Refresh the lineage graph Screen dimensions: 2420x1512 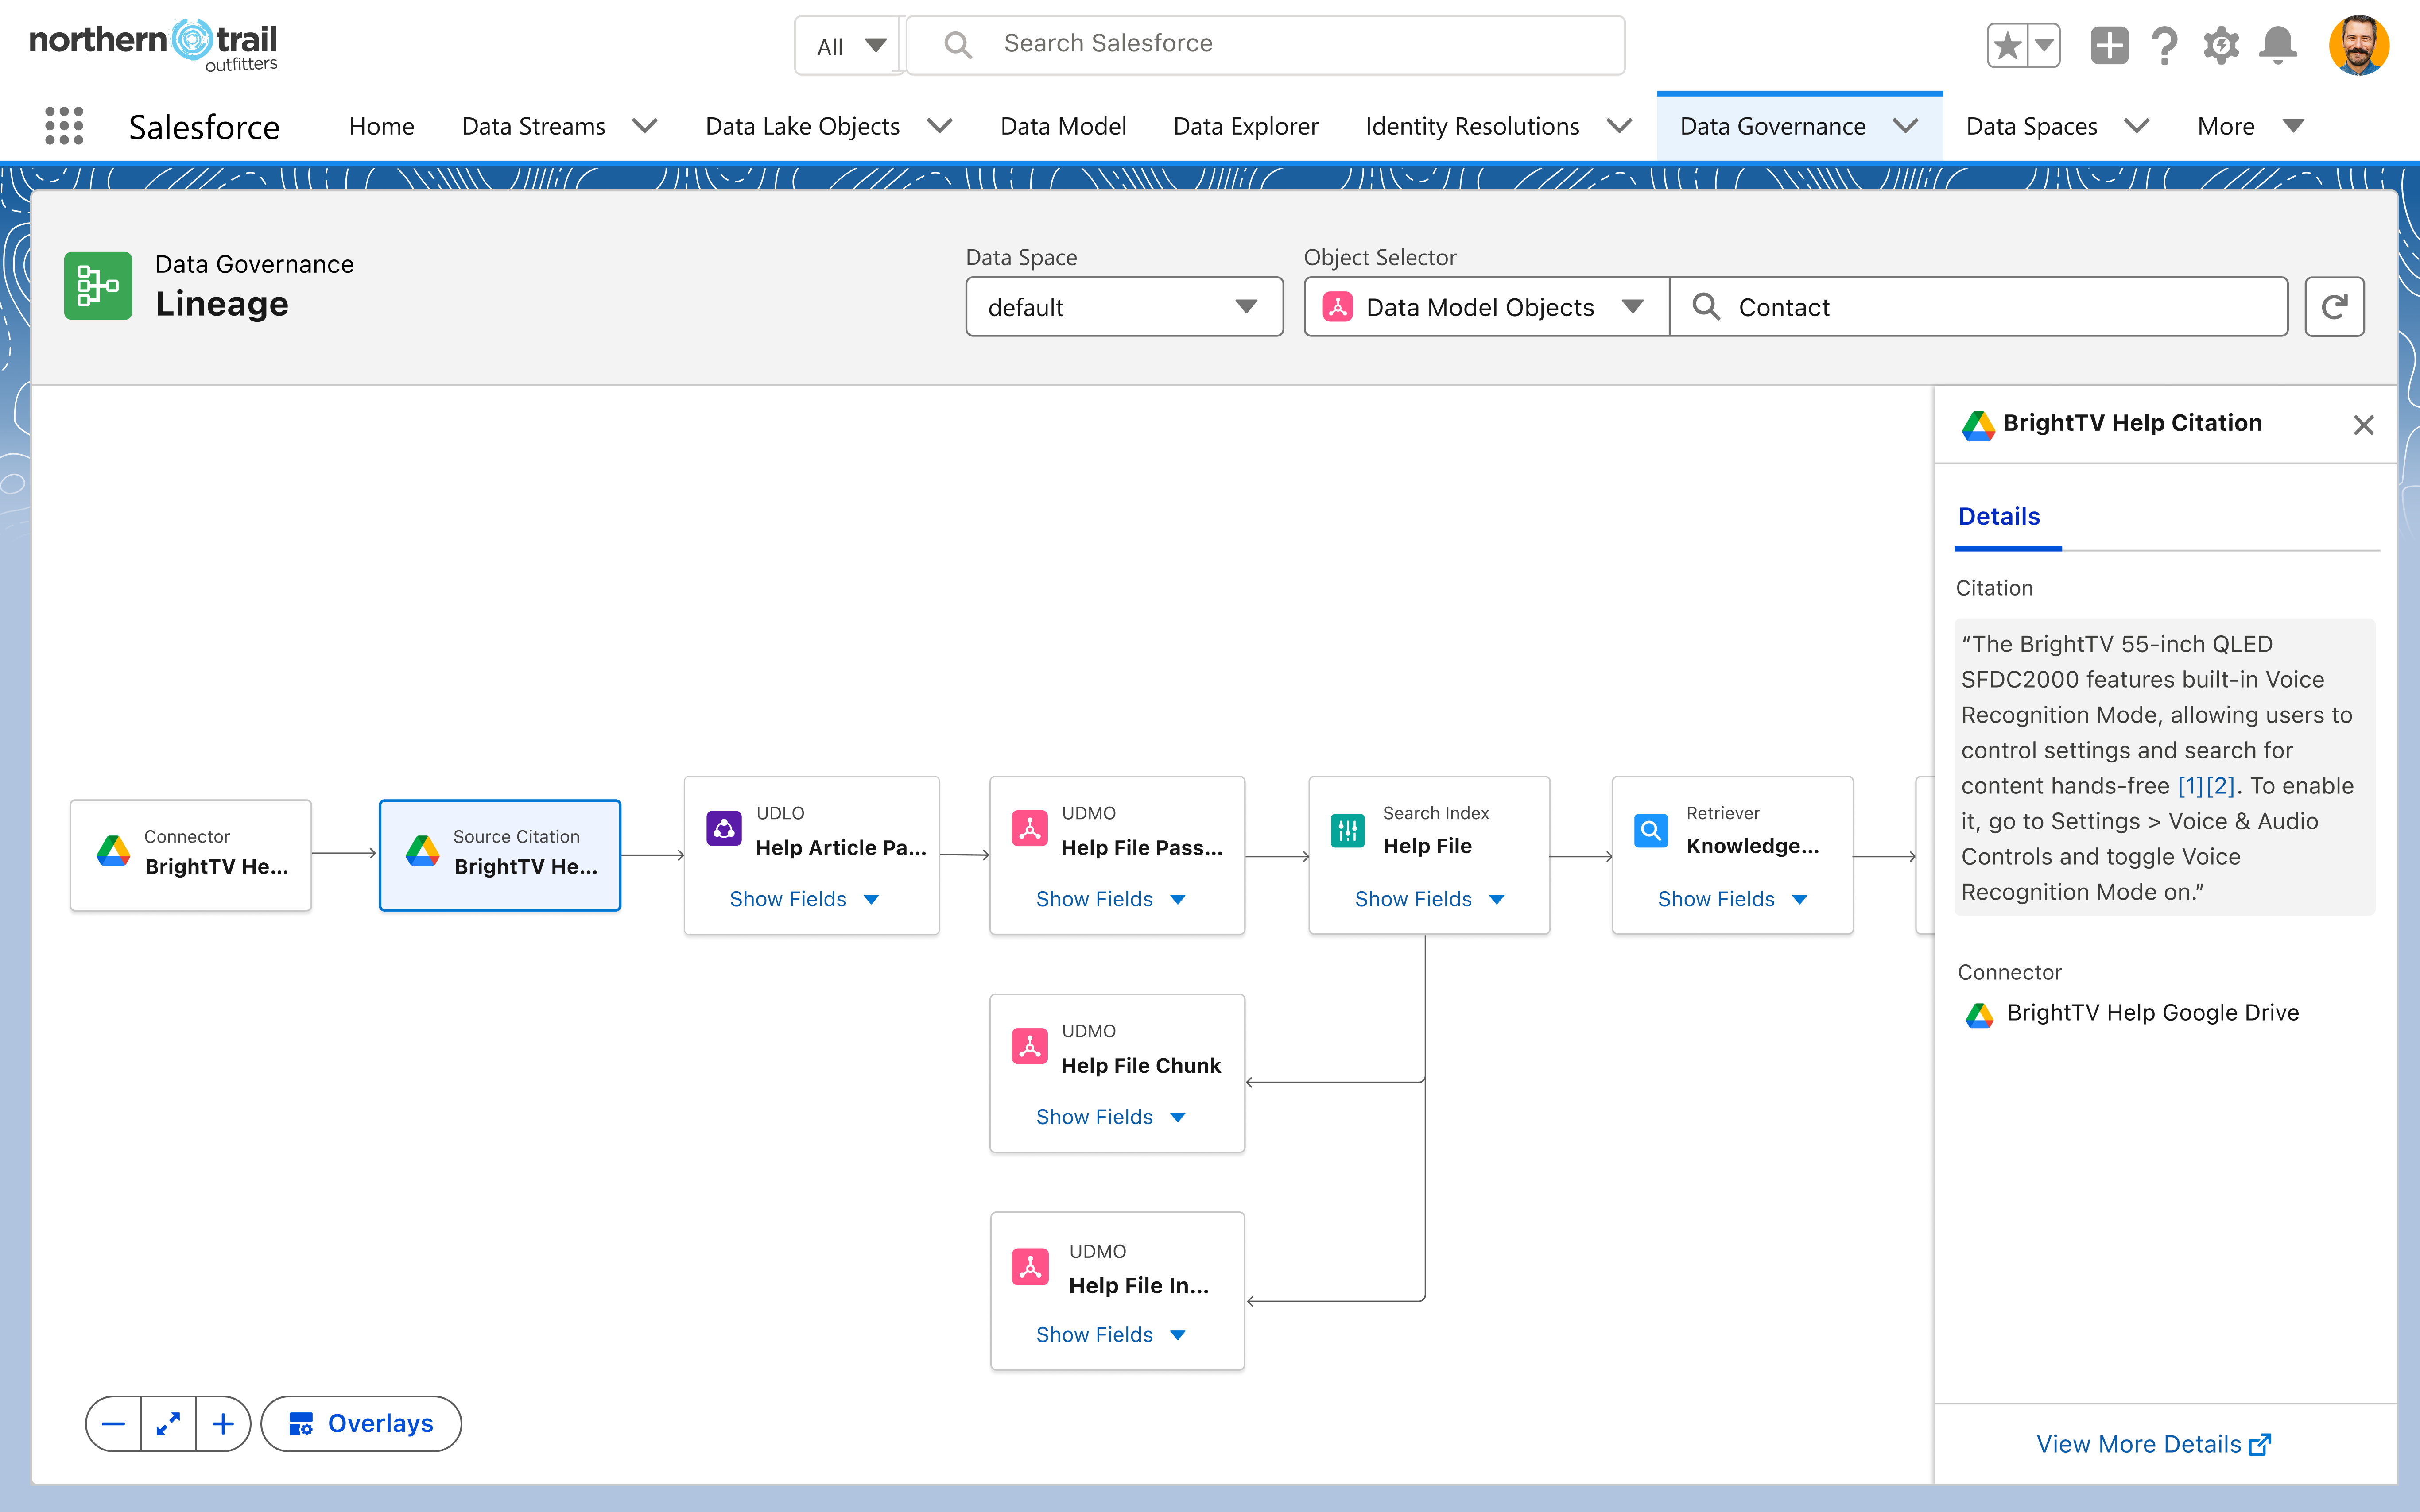pyautogui.click(x=2334, y=307)
